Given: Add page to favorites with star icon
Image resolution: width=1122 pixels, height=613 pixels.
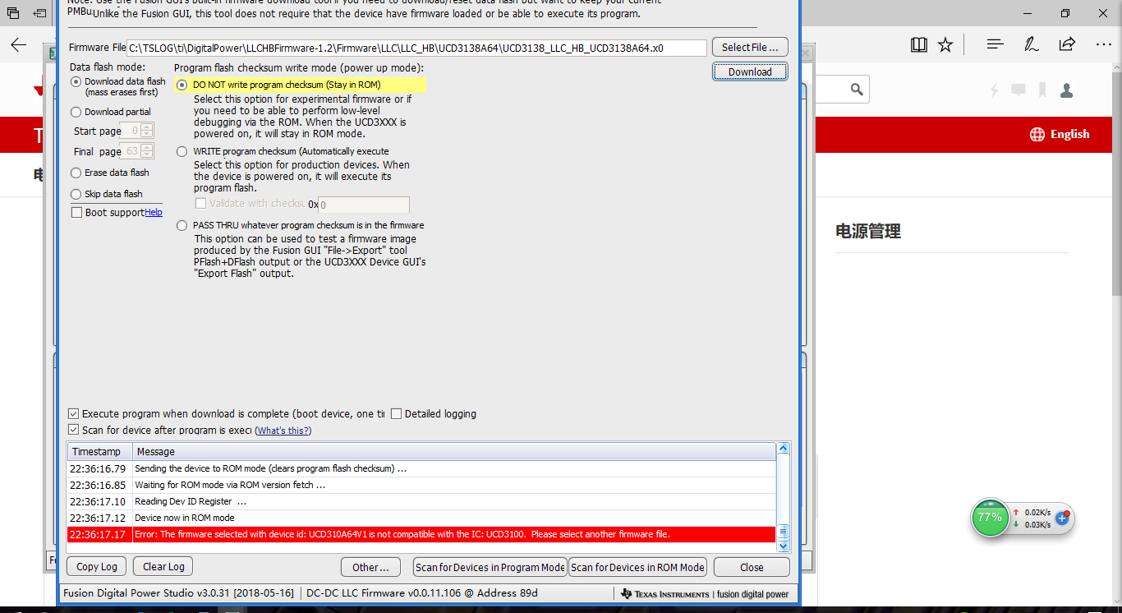Looking at the screenshot, I should tap(945, 44).
